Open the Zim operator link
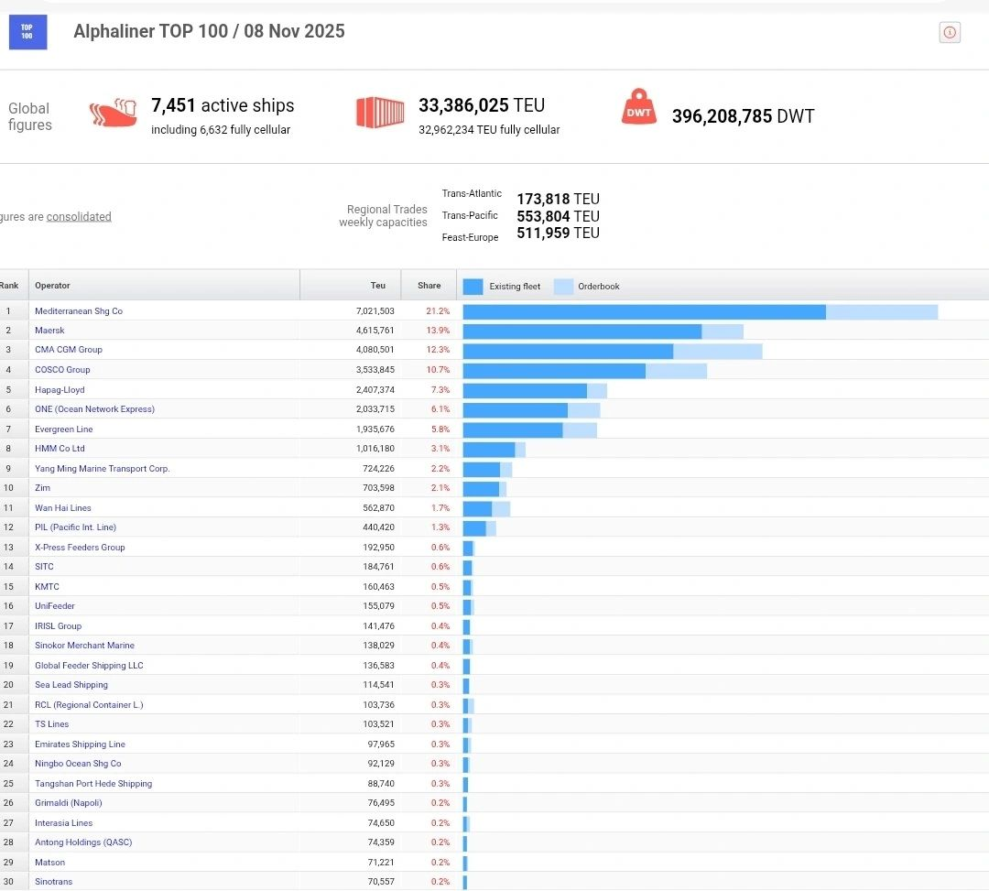The width and height of the screenshot is (989, 891). pyautogui.click(x=42, y=488)
